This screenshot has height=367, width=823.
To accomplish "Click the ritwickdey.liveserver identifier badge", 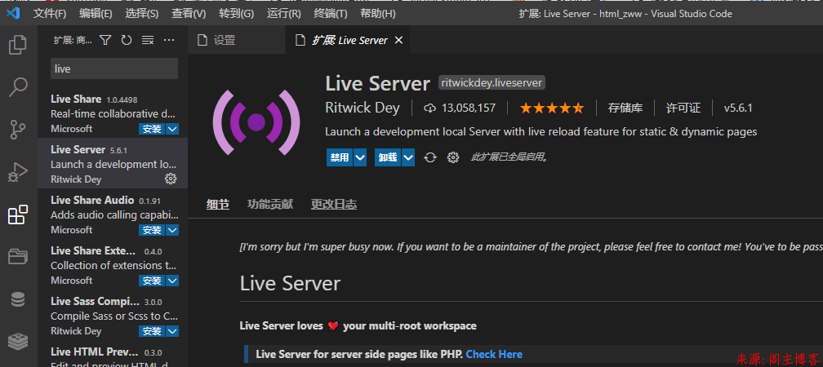I will 492,83.
